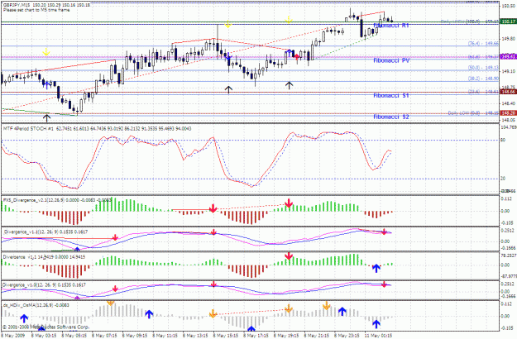The height and width of the screenshot is (339, 517).
Task: Click the yellow down arrow above 8 May 19:15 candles
Action: pos(289,20)
